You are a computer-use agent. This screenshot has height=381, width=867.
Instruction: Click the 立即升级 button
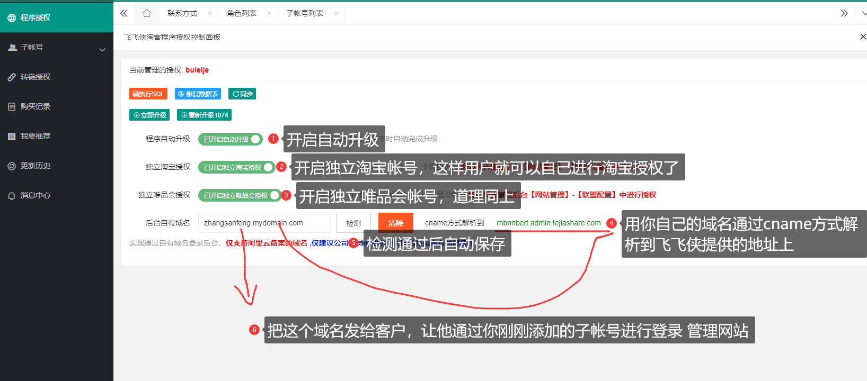point(149,115)
